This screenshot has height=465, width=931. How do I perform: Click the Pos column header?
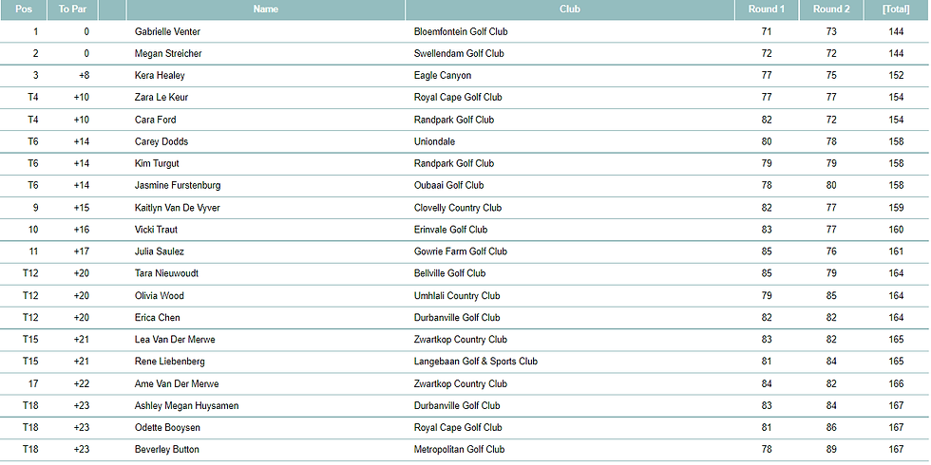(x=24, y=9)
